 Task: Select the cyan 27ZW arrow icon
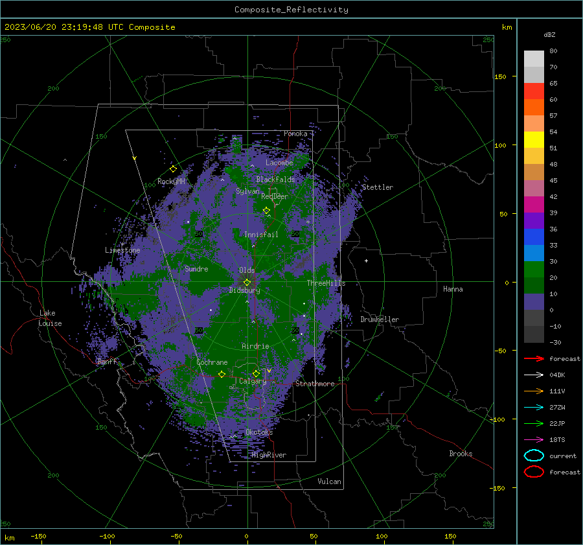pyautogui.click(x=534, y=407)
